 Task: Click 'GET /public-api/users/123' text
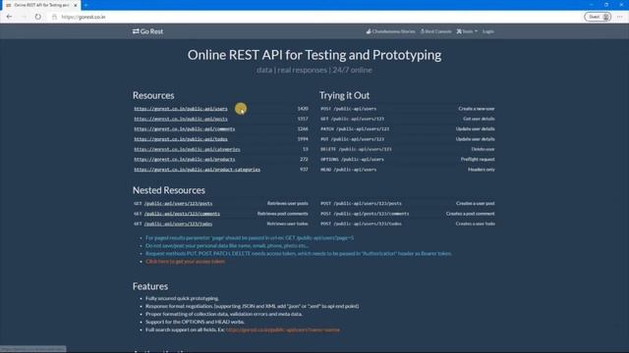pos(352,119)
